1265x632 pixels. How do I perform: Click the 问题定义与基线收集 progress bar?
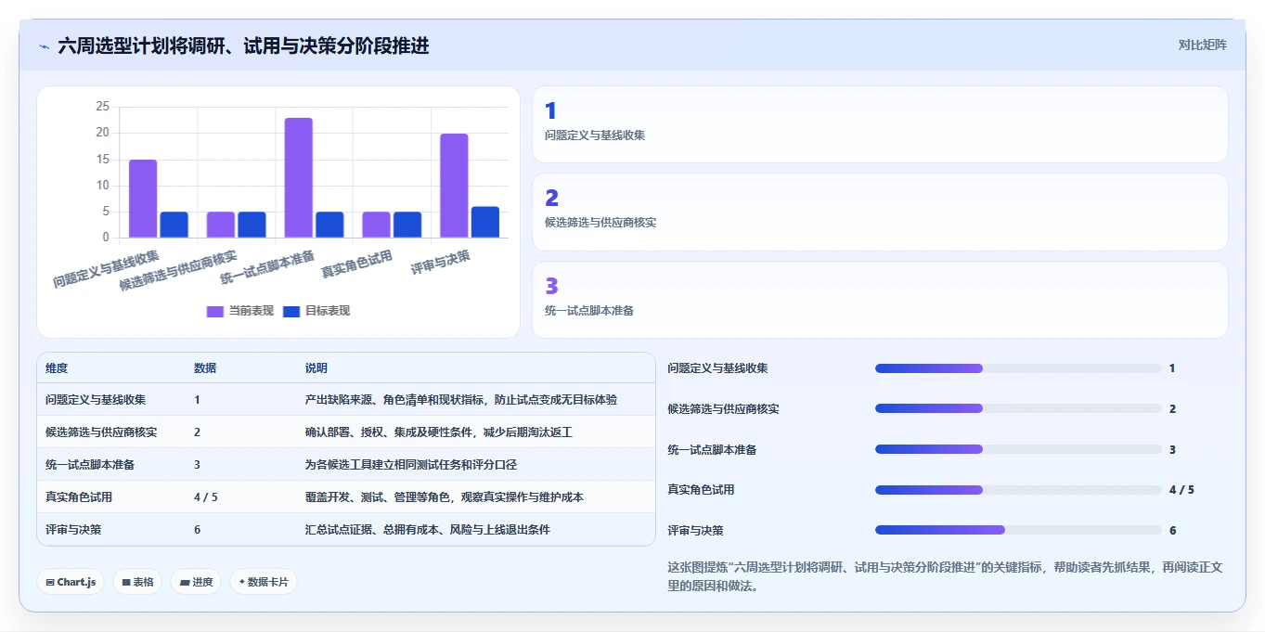coord(1018,368)
